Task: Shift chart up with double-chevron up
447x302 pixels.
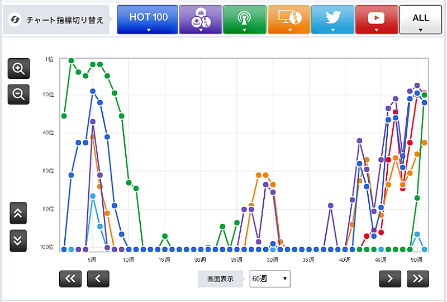Action: coord(18,213)
